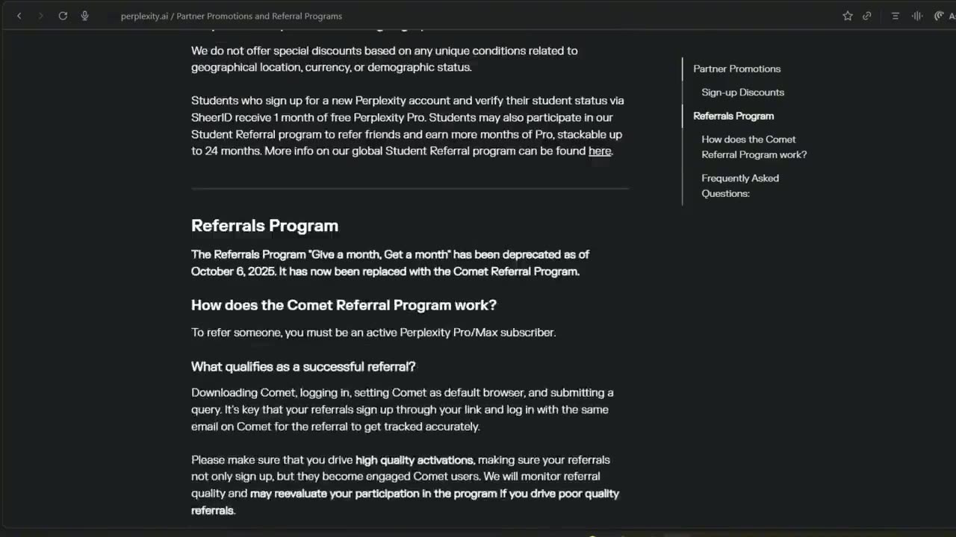
Task: Navigate to Frequently Asked Questions sidebar entry
Action: pyautogui.click(x=739, y=186)
